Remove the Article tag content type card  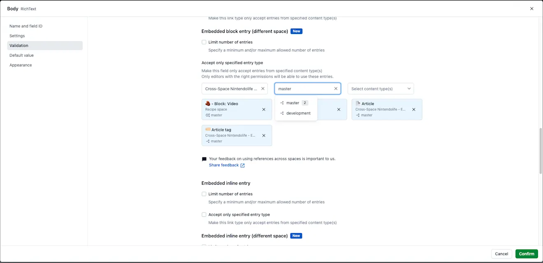coord(264,135)
